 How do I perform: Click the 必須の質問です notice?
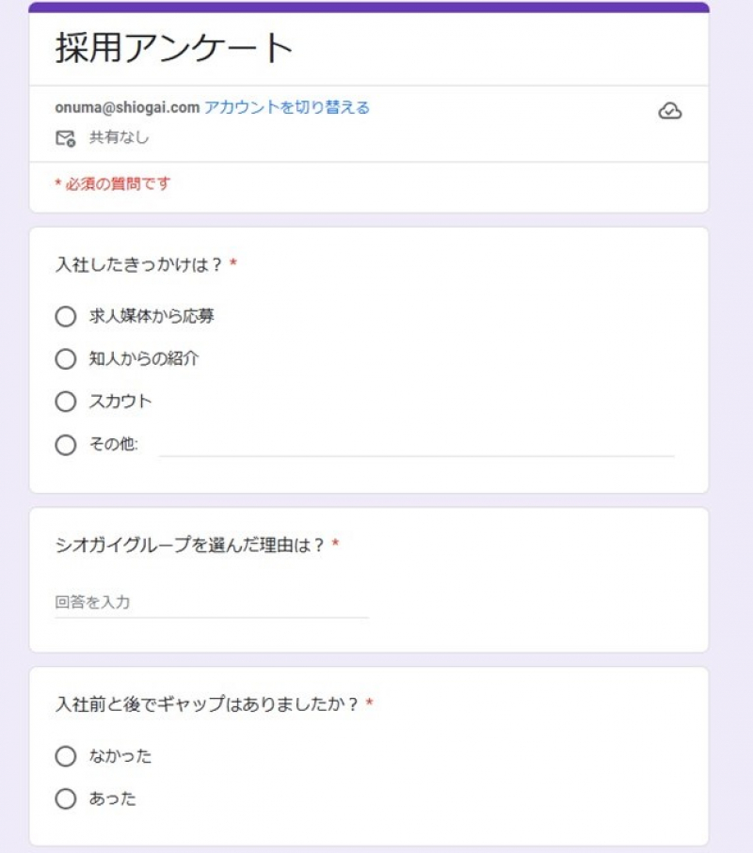[x=113, y=184]
